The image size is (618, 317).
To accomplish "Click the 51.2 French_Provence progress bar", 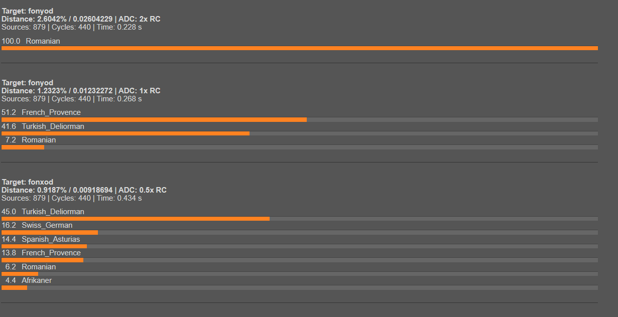I will pyautogui.click(x=154, y=120).
